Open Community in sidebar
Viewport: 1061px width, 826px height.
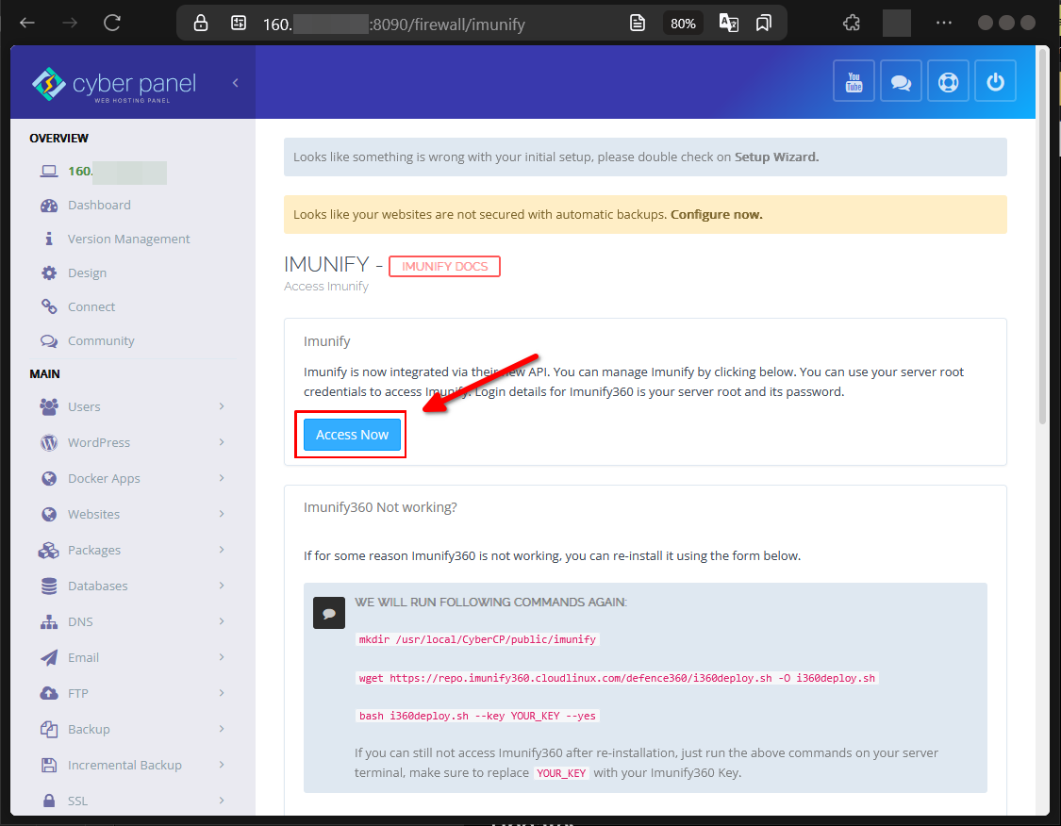pos(101,340)
